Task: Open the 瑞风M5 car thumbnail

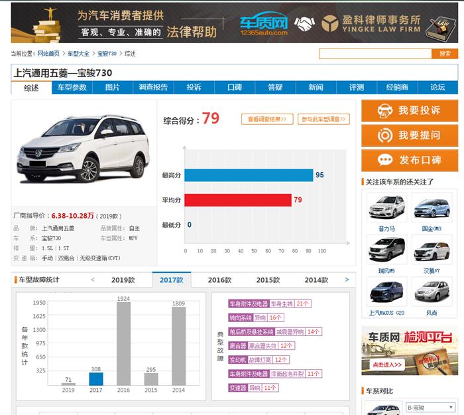Action: coord(386,250)
